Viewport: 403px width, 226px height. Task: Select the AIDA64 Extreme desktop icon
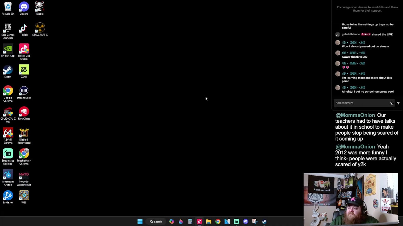click(x=8, y=136)
